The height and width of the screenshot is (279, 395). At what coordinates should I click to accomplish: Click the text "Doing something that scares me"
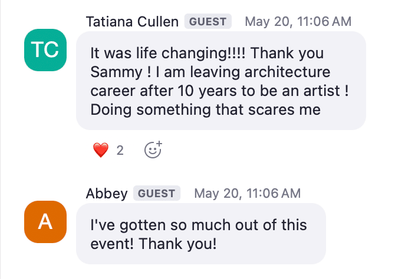click(x=206, y=110)
